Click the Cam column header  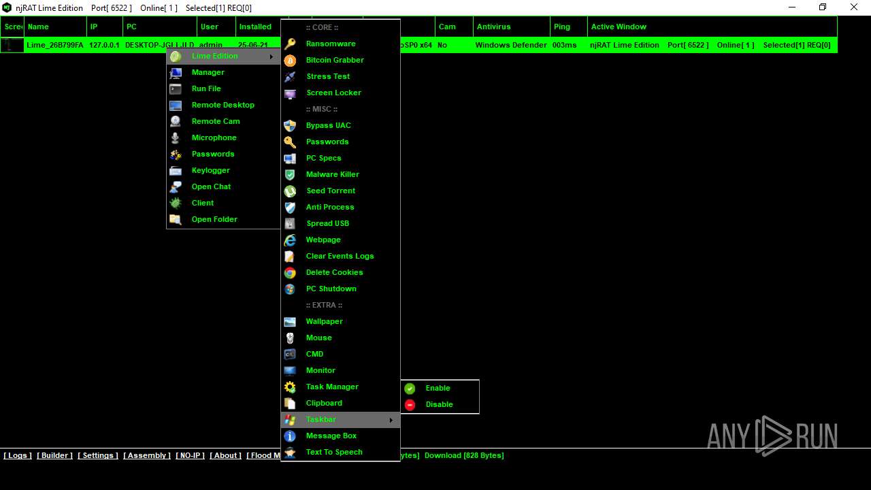click(454, 27)
